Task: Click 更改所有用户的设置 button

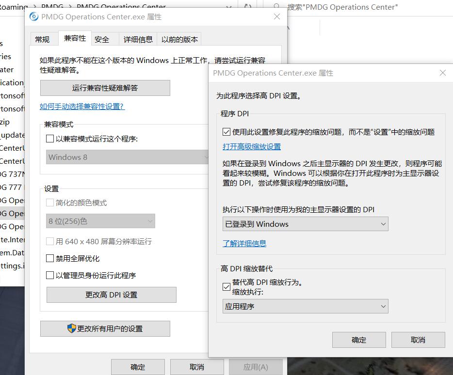Action: pos(105,328)
